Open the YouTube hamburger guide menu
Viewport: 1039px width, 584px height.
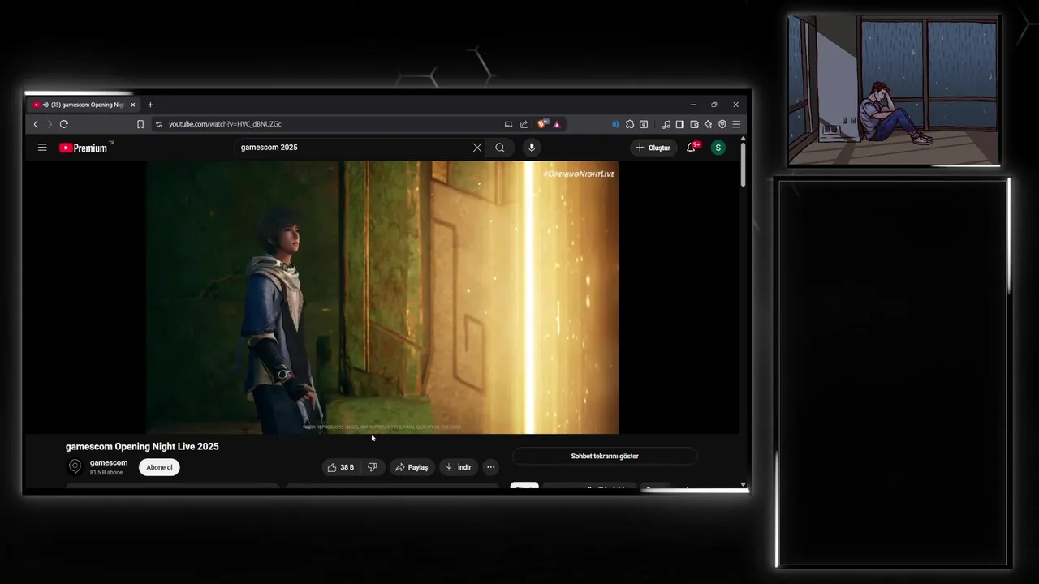(42, 148)
